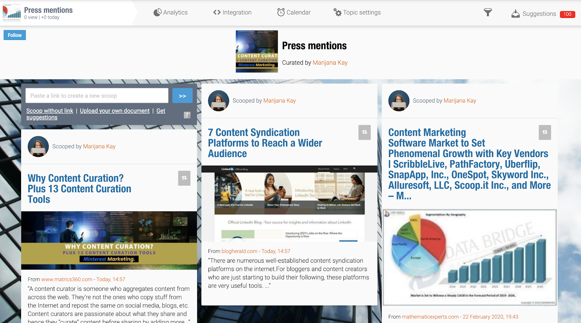
Task: Click the Press mentions topic logo icon
Action: (x=12, y=13)
